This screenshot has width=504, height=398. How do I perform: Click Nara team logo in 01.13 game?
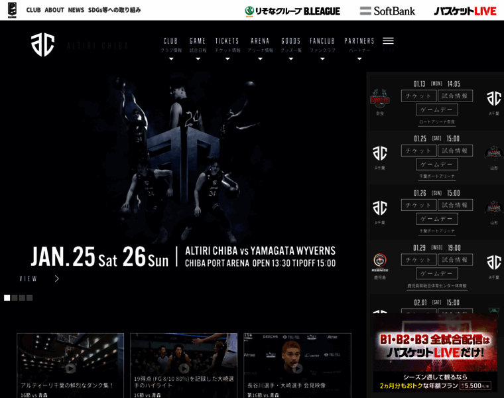pos(379,99)
